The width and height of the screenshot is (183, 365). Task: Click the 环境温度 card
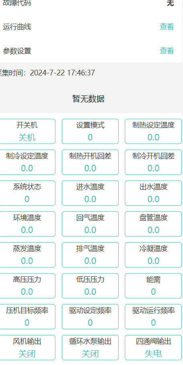(27, 224)
